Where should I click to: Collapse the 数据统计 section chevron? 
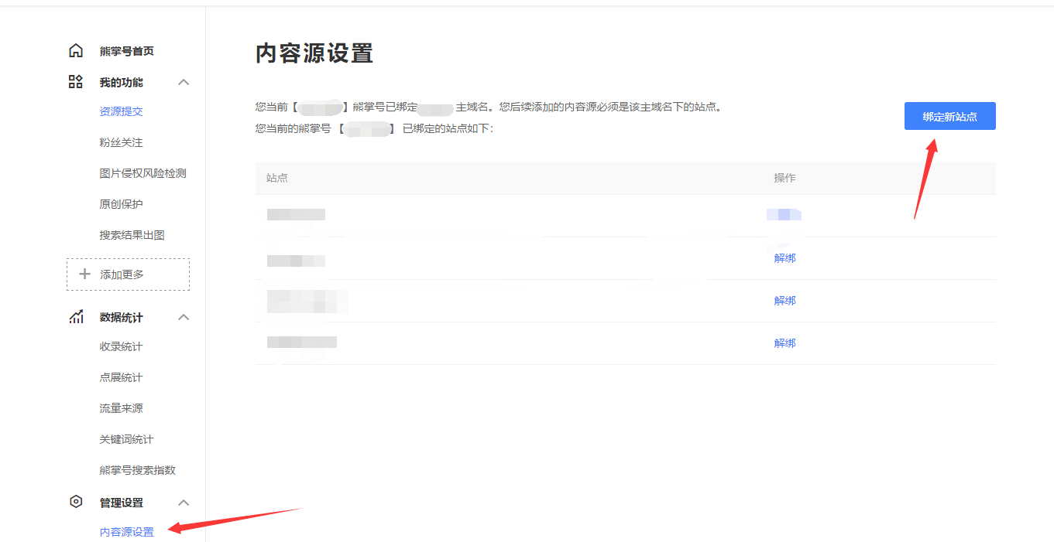pyautogui.click(x=184, y=316)
